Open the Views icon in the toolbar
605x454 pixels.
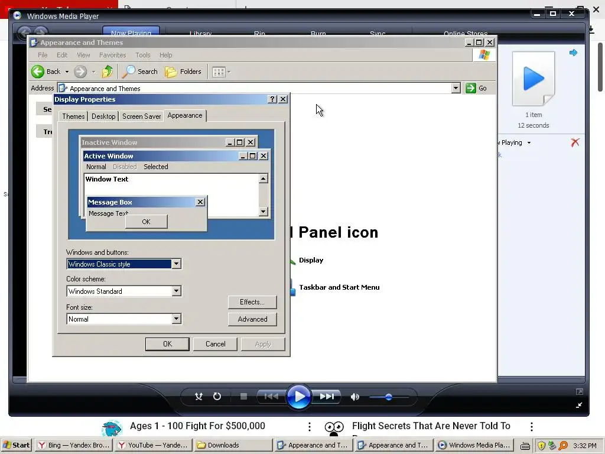[x=219, y=72]
